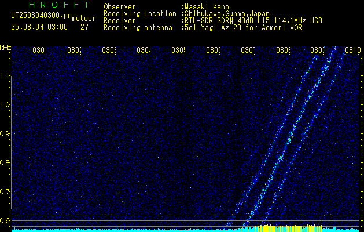Click the 0.8 kHz axis label
Screen dimensions: 364x232
coord(5,163)
